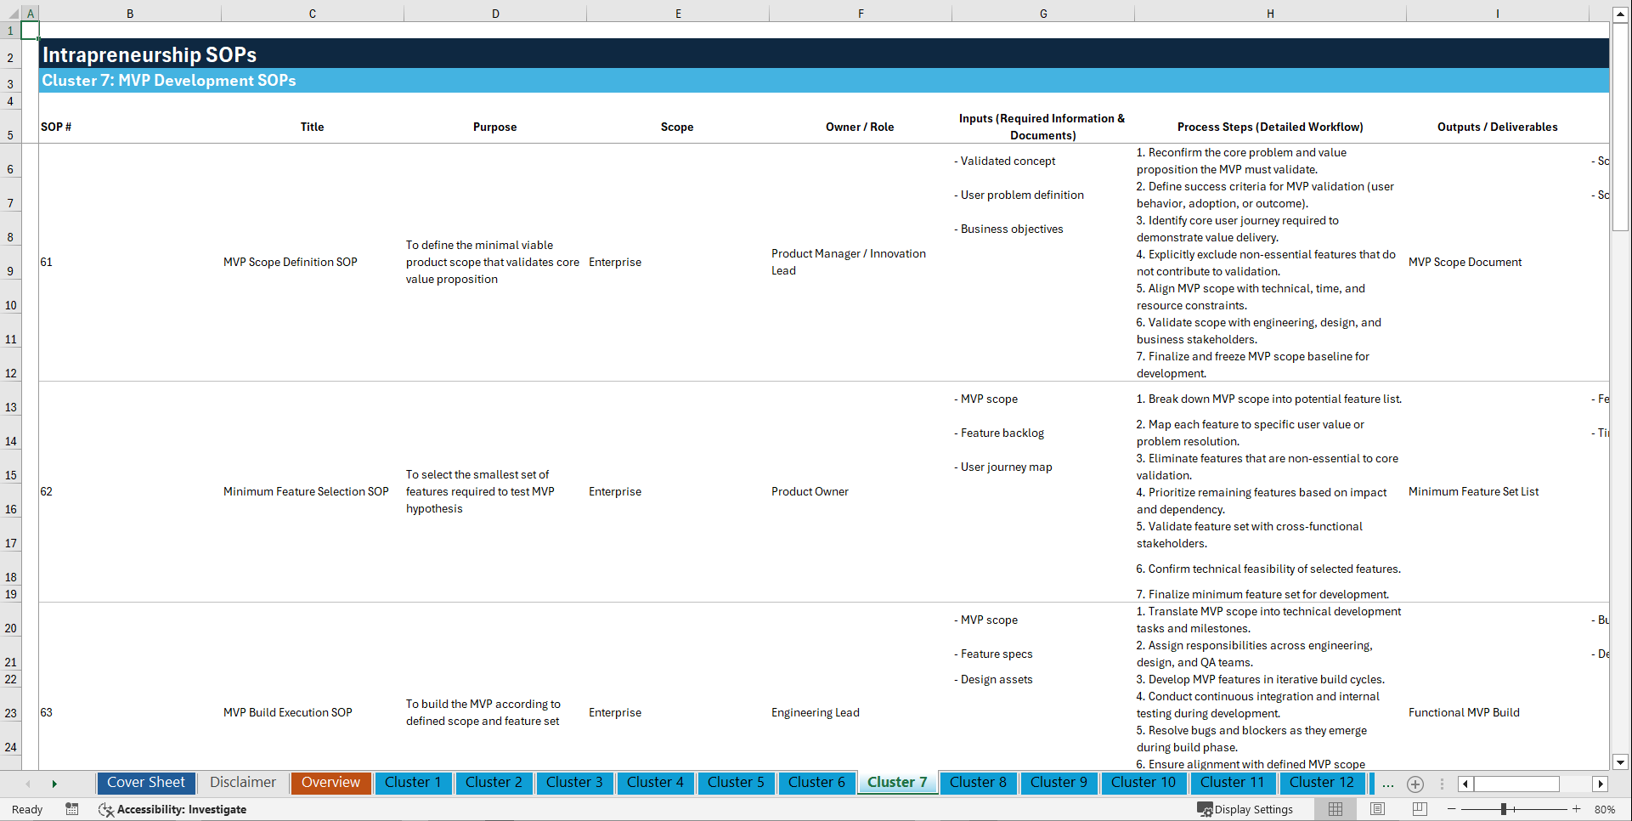Image resolution: width=1632 pixels, height=821 pixels.
Task: Open the sheet options vertical dots menu
Action: 1442,784
